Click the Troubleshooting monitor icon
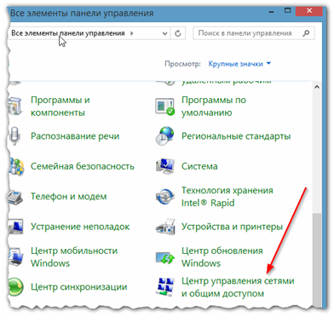Image resolution: width=334 pixels, height=317 pixels. 15,227
